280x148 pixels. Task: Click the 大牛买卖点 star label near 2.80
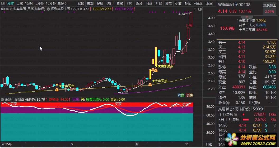point(164,66)
